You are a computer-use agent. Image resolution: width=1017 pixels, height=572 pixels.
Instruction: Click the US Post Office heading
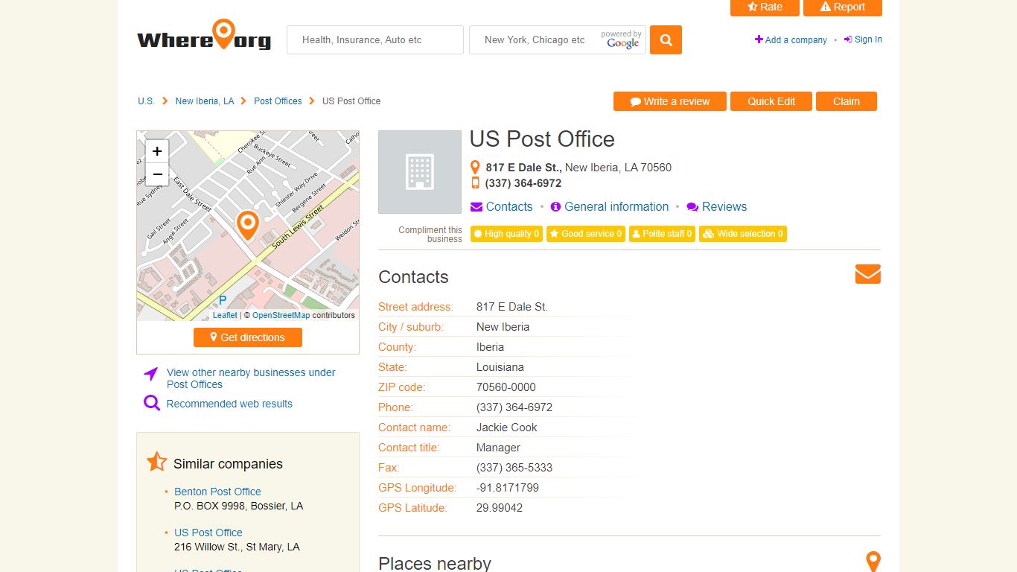(x=542, y=139)
